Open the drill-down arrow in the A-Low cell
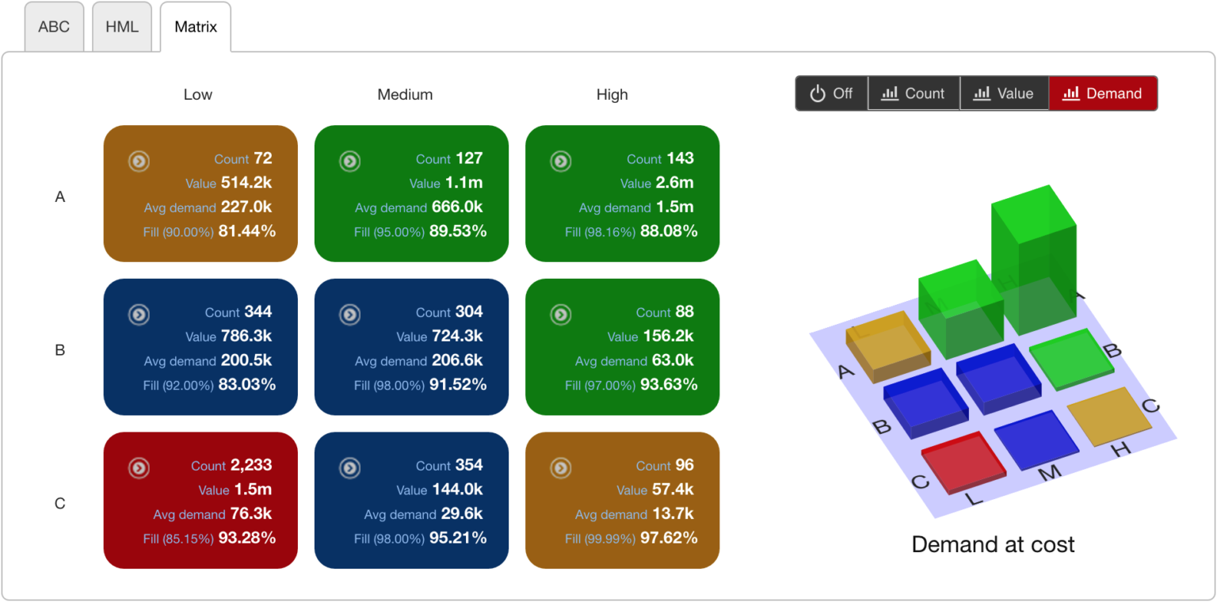 138,161
